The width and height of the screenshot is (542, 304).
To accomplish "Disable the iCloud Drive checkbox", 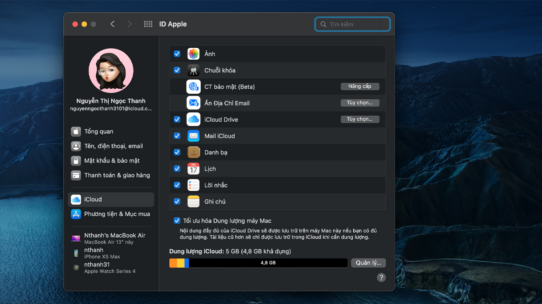I will coord(177,119).
